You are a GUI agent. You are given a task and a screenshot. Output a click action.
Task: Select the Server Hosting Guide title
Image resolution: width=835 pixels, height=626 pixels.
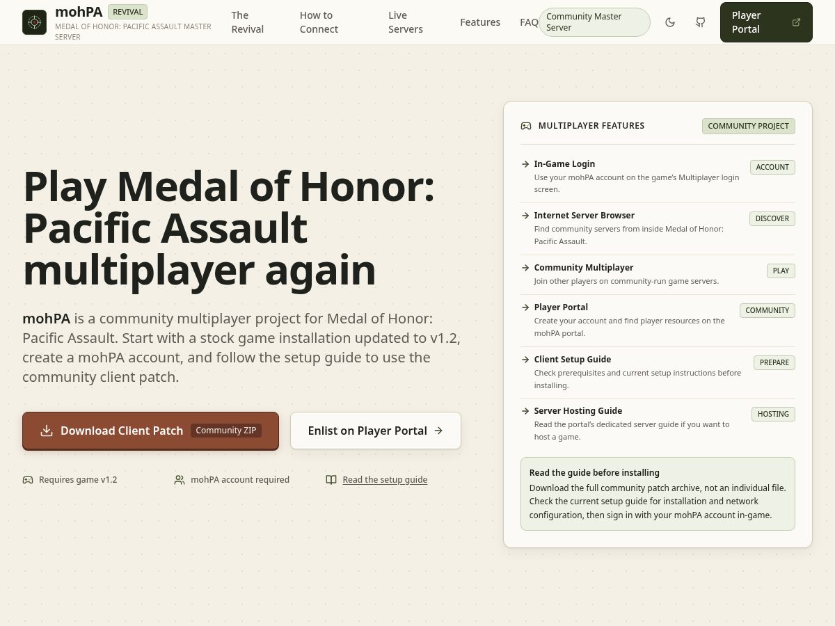578,411
